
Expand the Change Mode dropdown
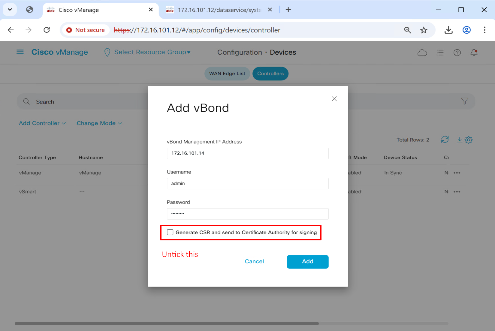point(99,123)
